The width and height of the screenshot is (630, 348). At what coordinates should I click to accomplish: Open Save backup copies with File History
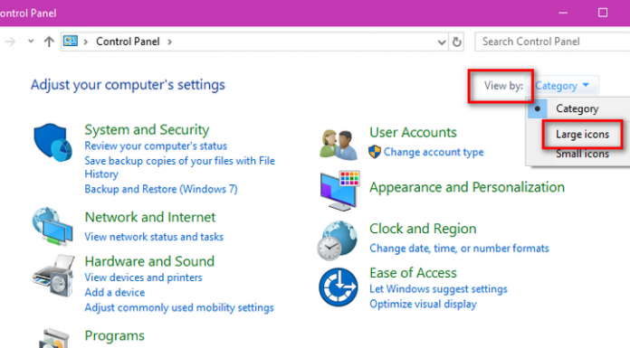click(x=179, y=167)
